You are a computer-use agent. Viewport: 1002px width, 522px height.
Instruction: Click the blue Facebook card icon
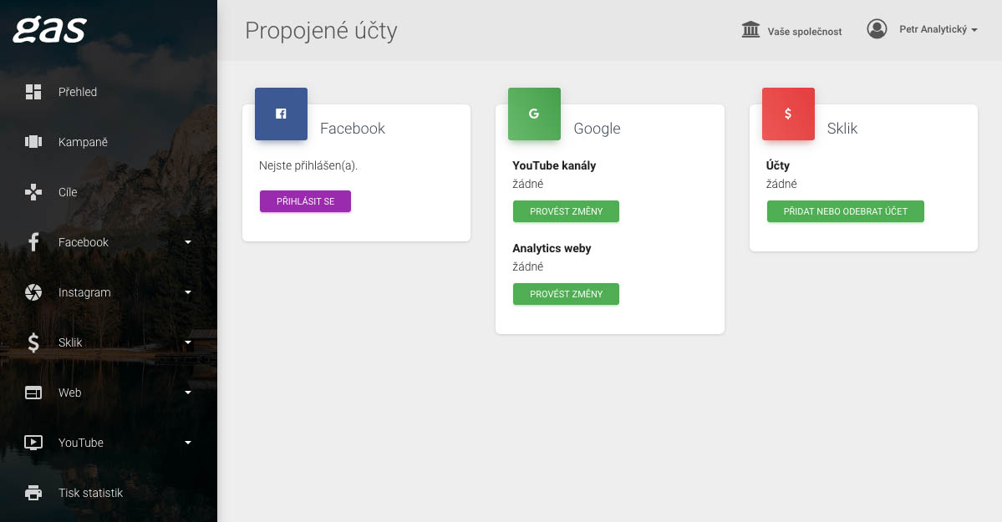tap(281, 114)
